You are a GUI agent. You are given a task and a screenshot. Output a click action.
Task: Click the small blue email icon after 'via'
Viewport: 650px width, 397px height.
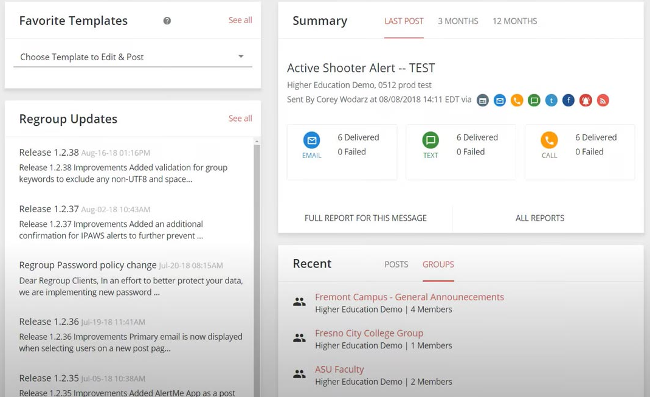click(x=500, y=100)
